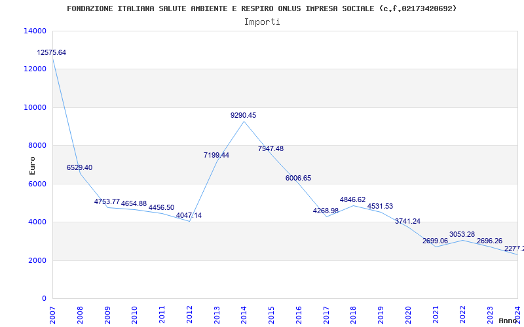Screen dimensions: 524x327
Task: Click the 4000 y-axis tick label
Action: 37,222
